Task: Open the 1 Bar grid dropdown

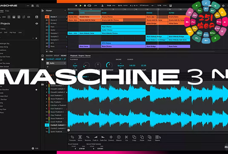Action: click(x=49, y=51)
